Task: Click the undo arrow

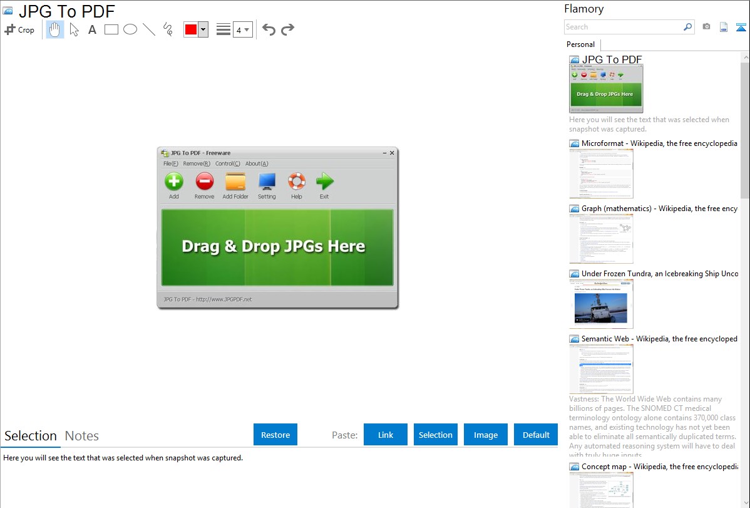Action: [269, 29]
